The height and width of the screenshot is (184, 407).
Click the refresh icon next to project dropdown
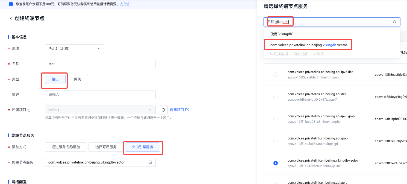163,110
